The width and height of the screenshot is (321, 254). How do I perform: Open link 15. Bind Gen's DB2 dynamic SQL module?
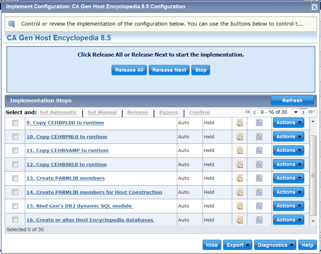[x=80, y=206]
